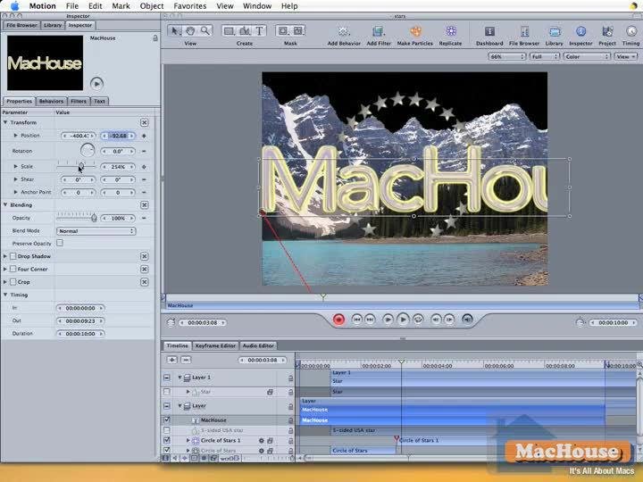This screenshot has height=482, width=643.
Task: Select the Bezier pen tool
Action: click(x=245, y=30)
